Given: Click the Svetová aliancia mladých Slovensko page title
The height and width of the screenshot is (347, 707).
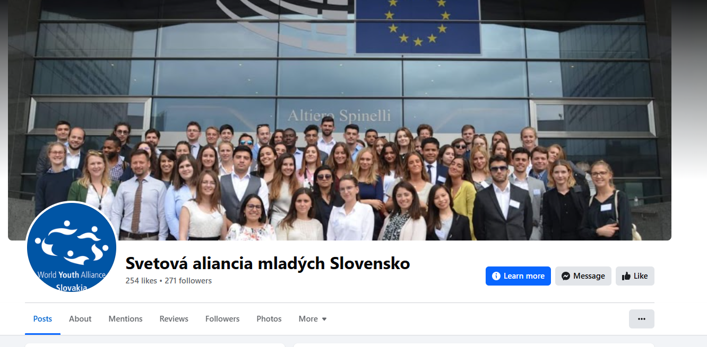Looking at the screenshot, I should [268, 263].
